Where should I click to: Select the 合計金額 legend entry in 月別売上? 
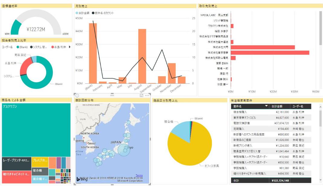(x=82, y=13)
